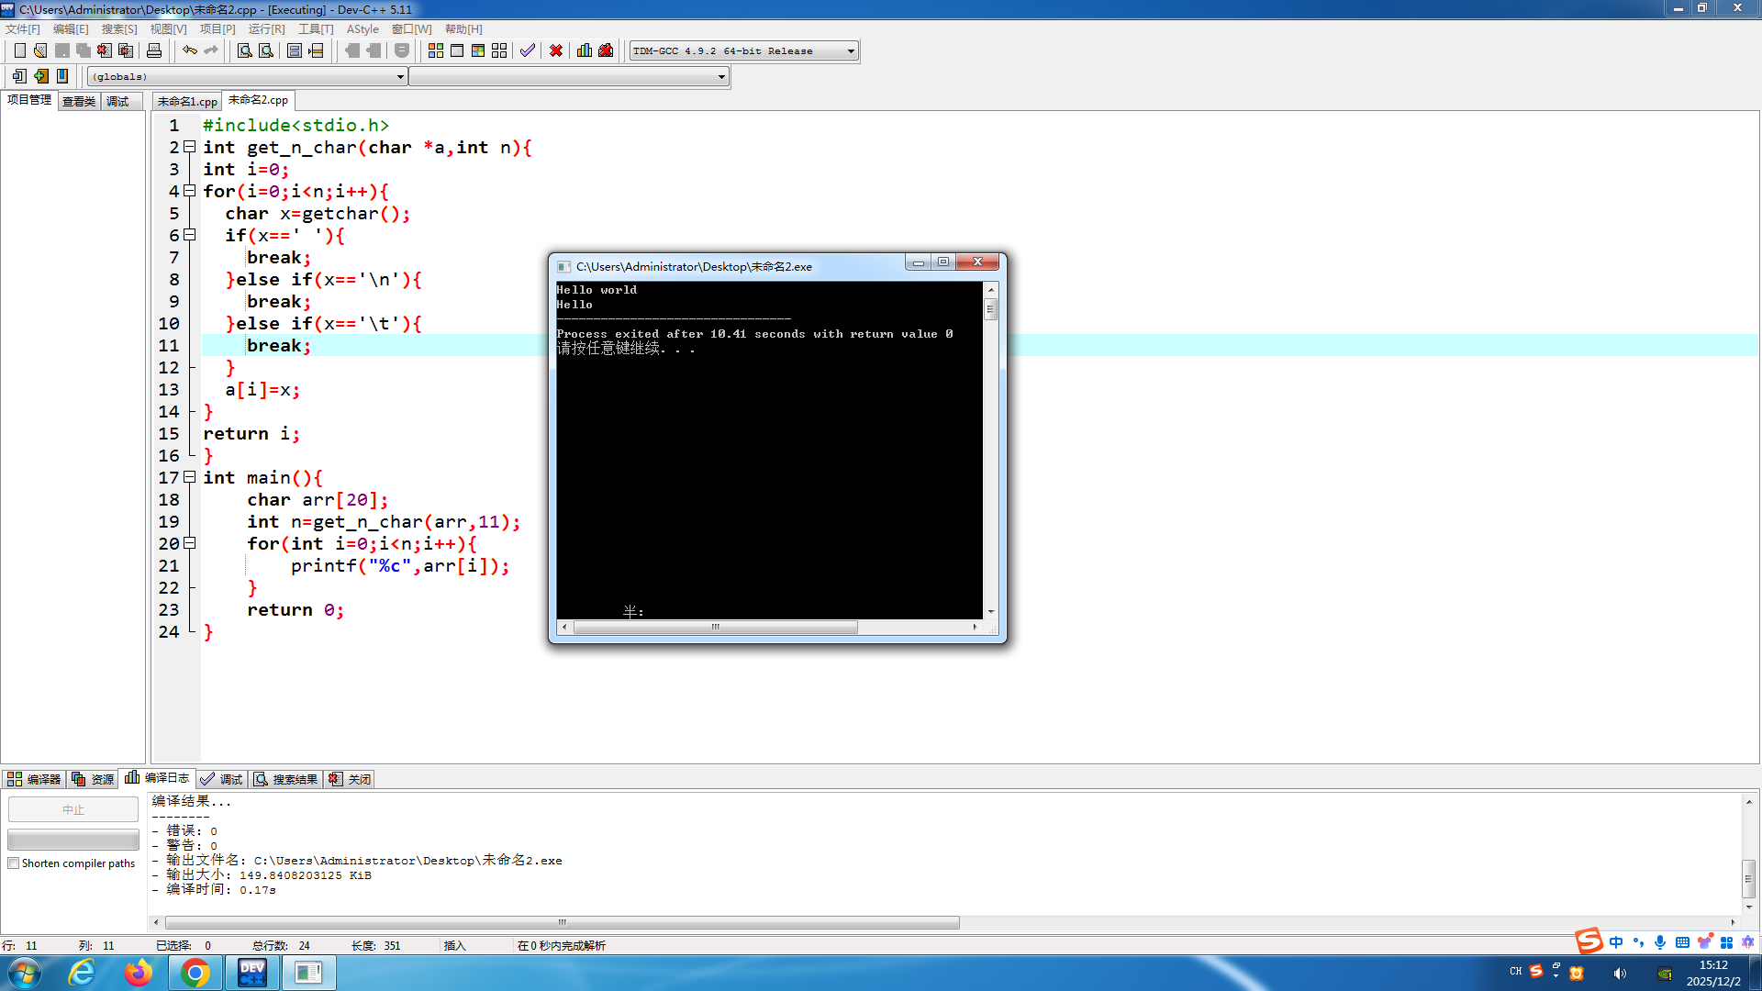The image size is (1762, 991).
Task: Collapse the main function fold at line 17
Action: pyautogui.click(x=189, y=477)
